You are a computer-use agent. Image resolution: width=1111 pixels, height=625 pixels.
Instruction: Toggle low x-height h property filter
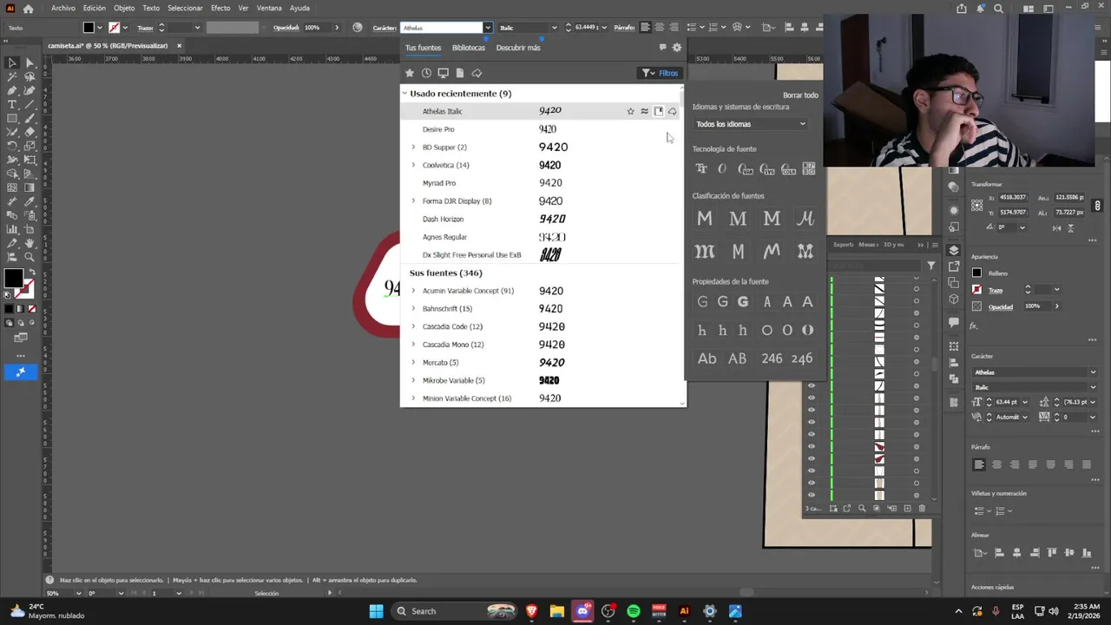(x=702, y=331)
